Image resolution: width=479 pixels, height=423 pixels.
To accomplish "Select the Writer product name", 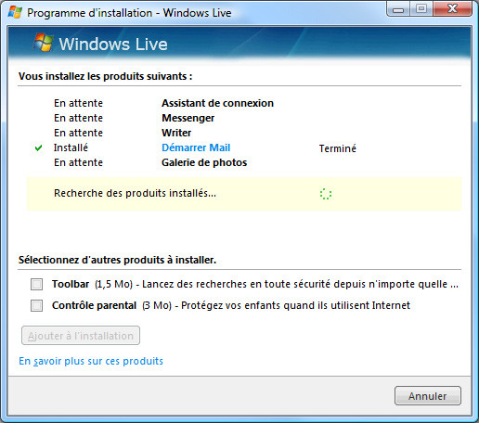I will [x=176, y=133].
